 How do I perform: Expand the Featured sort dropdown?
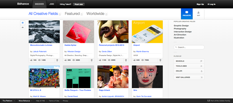pos(82,14)
